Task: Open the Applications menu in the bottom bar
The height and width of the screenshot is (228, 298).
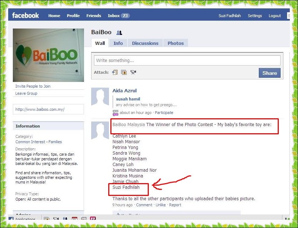Action: click(x=22, y=219)
